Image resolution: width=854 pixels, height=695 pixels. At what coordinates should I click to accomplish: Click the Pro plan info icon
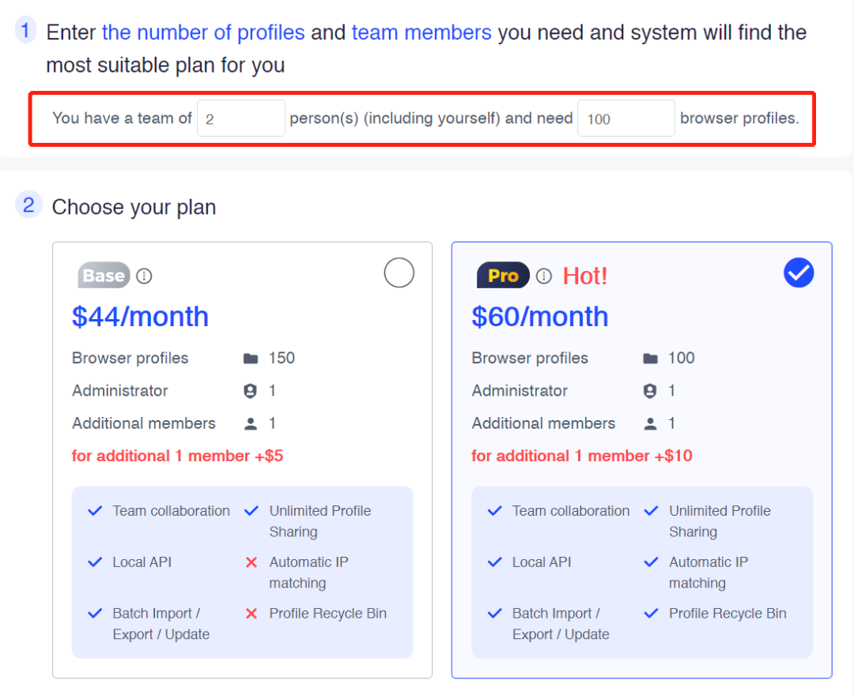pyautogui.click(x=543, y=276)
